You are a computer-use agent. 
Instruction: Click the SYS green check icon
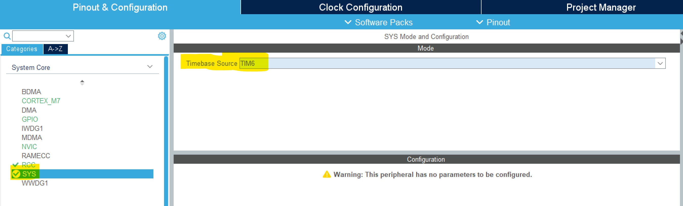[x=16, y=174]
